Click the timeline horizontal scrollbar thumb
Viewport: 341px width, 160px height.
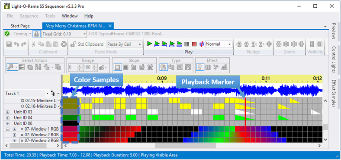tap(185, 146)
